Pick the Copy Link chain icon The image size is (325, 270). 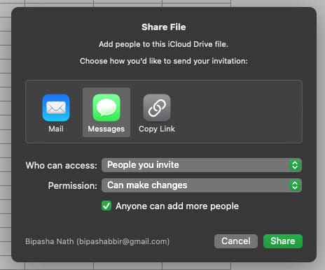(157, 108)
